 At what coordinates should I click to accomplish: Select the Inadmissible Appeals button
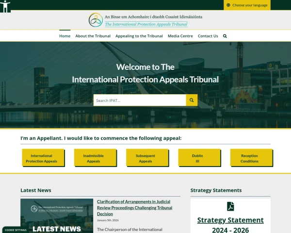(x=93, y=158)
